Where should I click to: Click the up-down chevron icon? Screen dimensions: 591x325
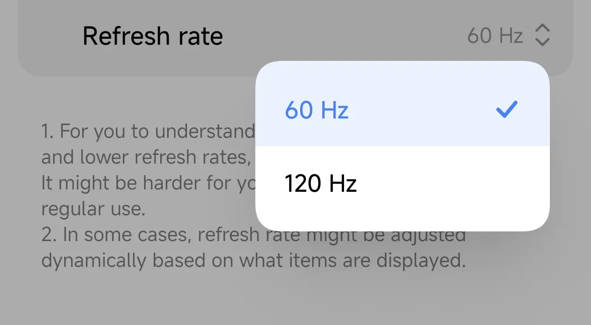coord(542,35)
